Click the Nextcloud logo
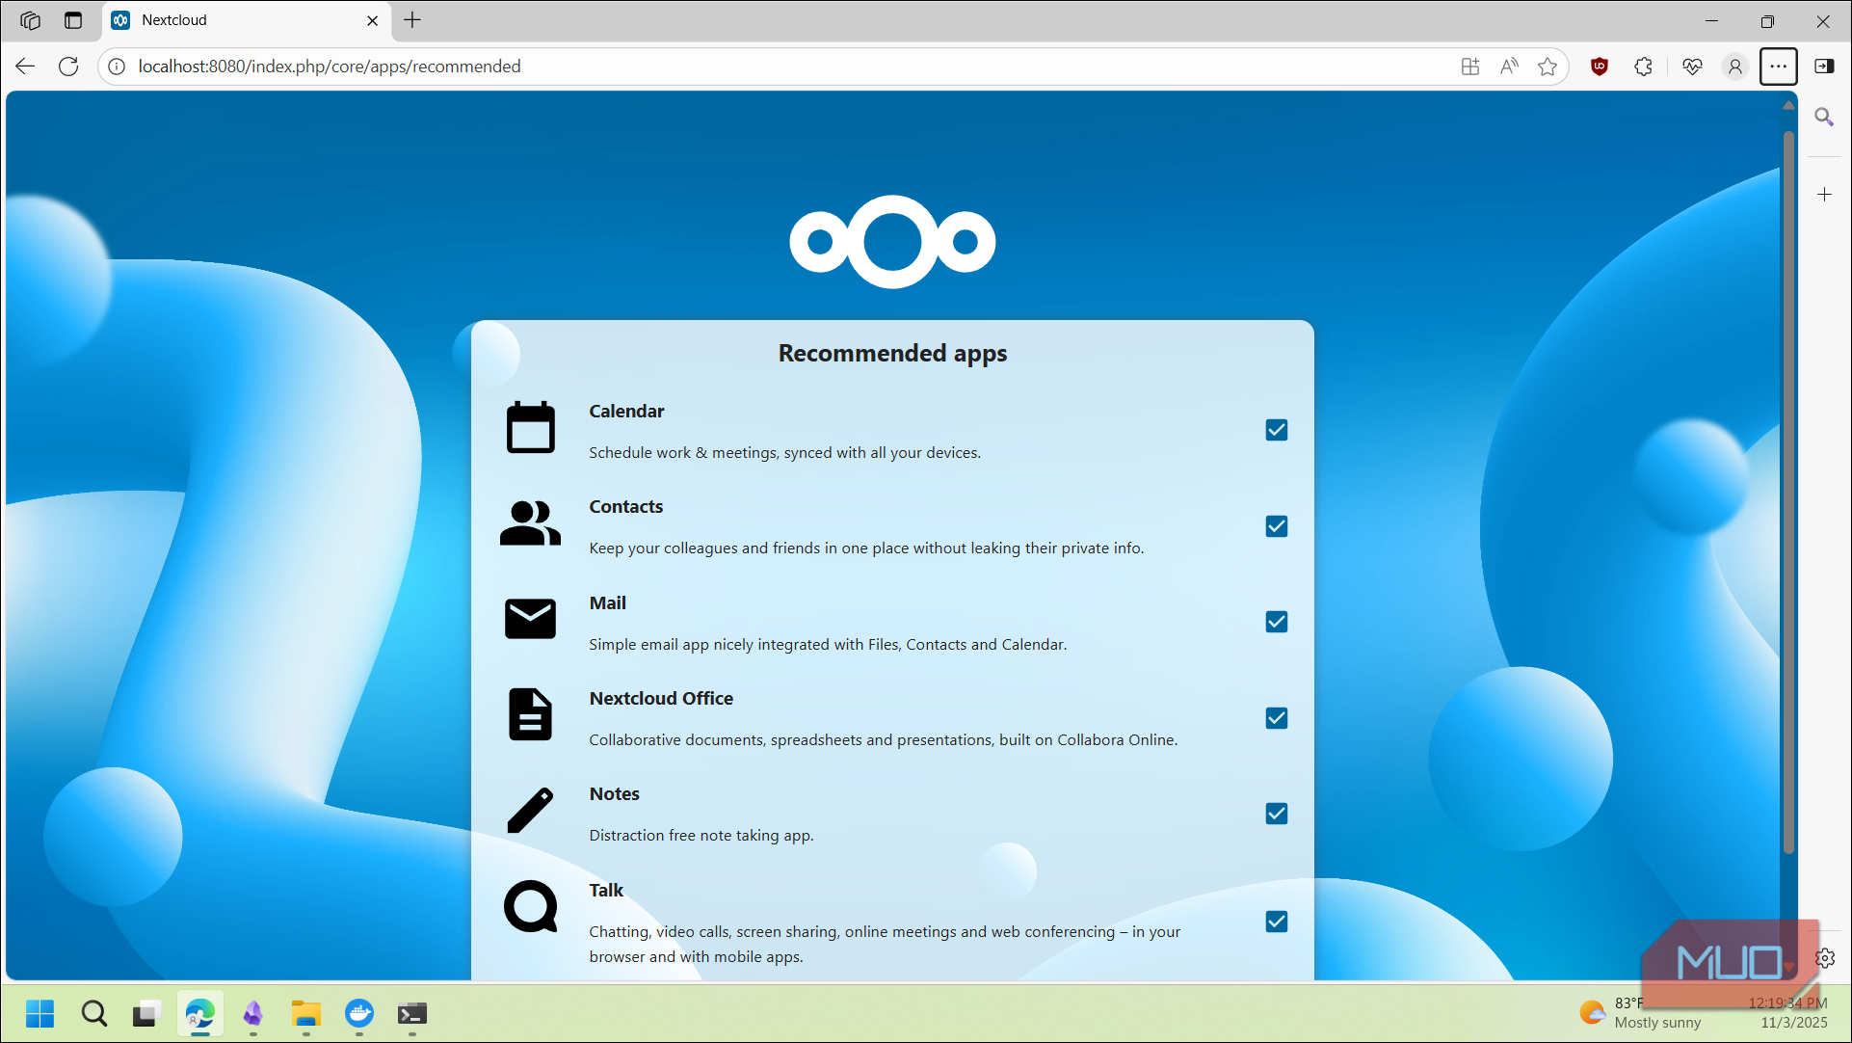The image size is (1852, 1043). coord(892,241)
